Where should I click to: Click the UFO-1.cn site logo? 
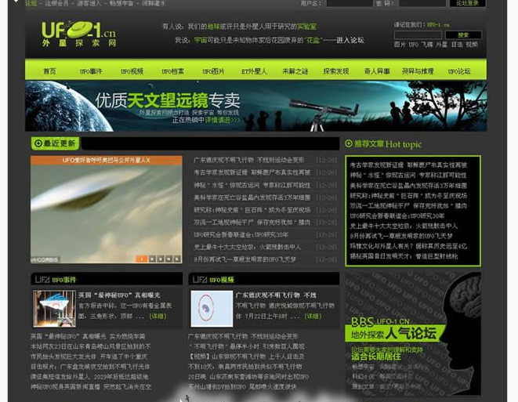[x=79, y=34]
